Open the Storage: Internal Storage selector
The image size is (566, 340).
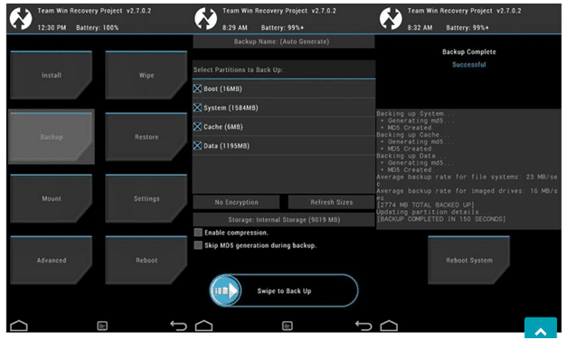point(284,219)
